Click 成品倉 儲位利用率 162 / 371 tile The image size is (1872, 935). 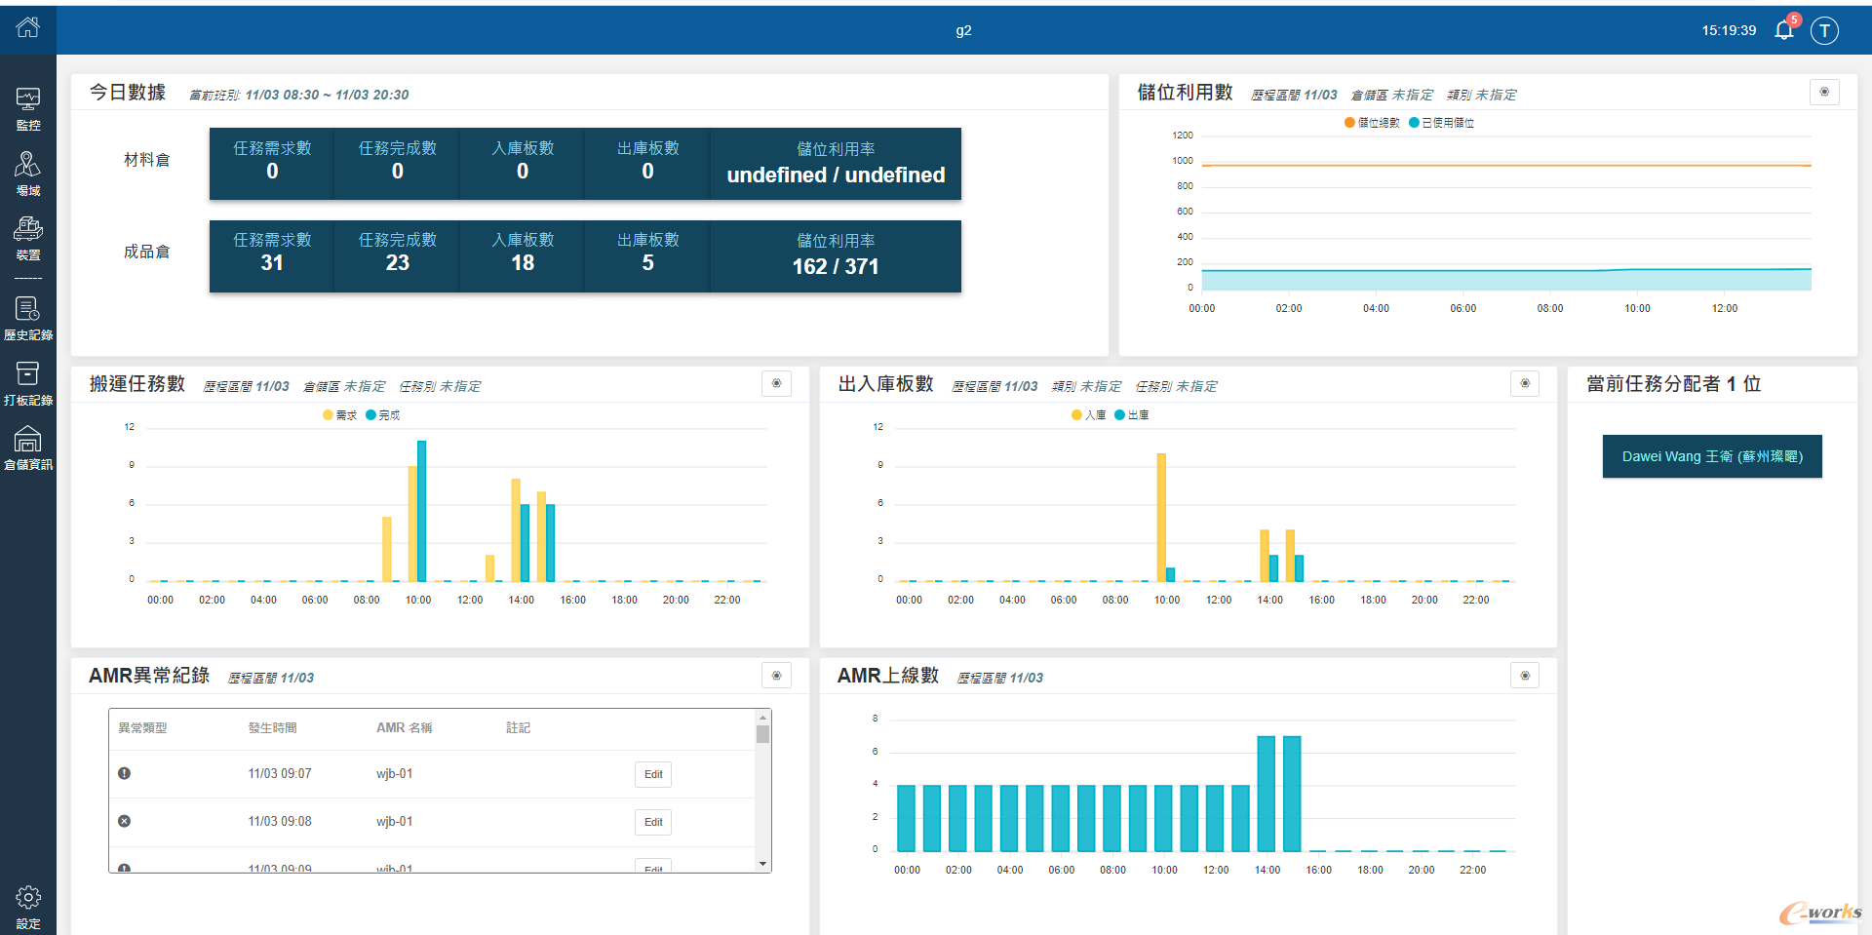pos(836,255)
